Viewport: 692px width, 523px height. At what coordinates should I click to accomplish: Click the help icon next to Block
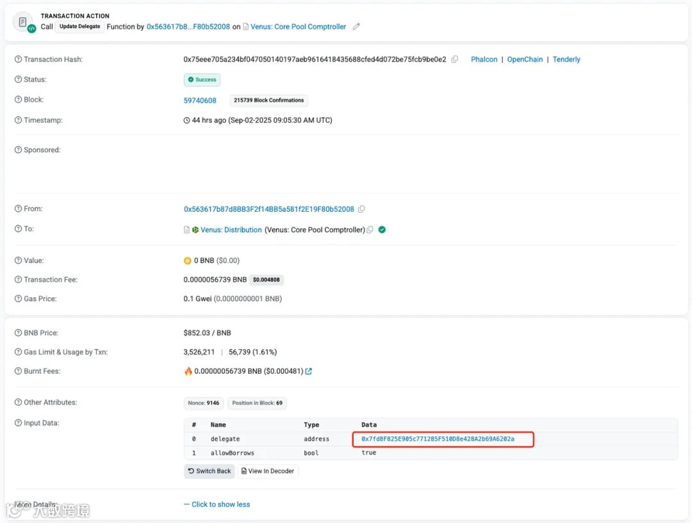pyautogui.click(x=18, y=100)
